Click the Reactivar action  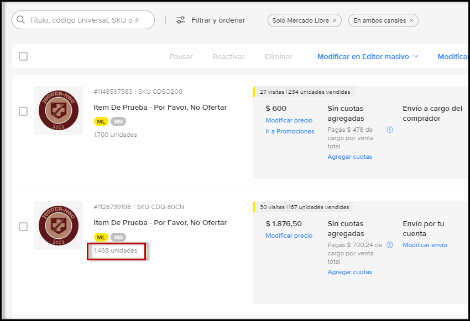point(229,56)
